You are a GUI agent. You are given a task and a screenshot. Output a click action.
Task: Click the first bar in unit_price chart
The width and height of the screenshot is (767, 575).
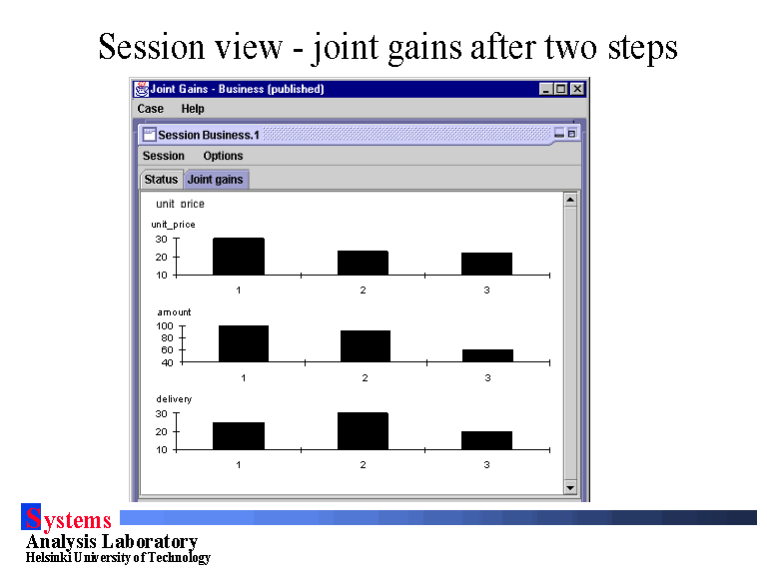coord(238,257)
